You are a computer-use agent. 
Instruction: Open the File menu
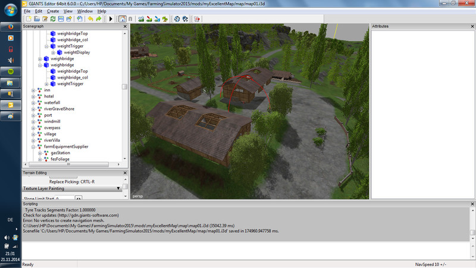[27, 11]
